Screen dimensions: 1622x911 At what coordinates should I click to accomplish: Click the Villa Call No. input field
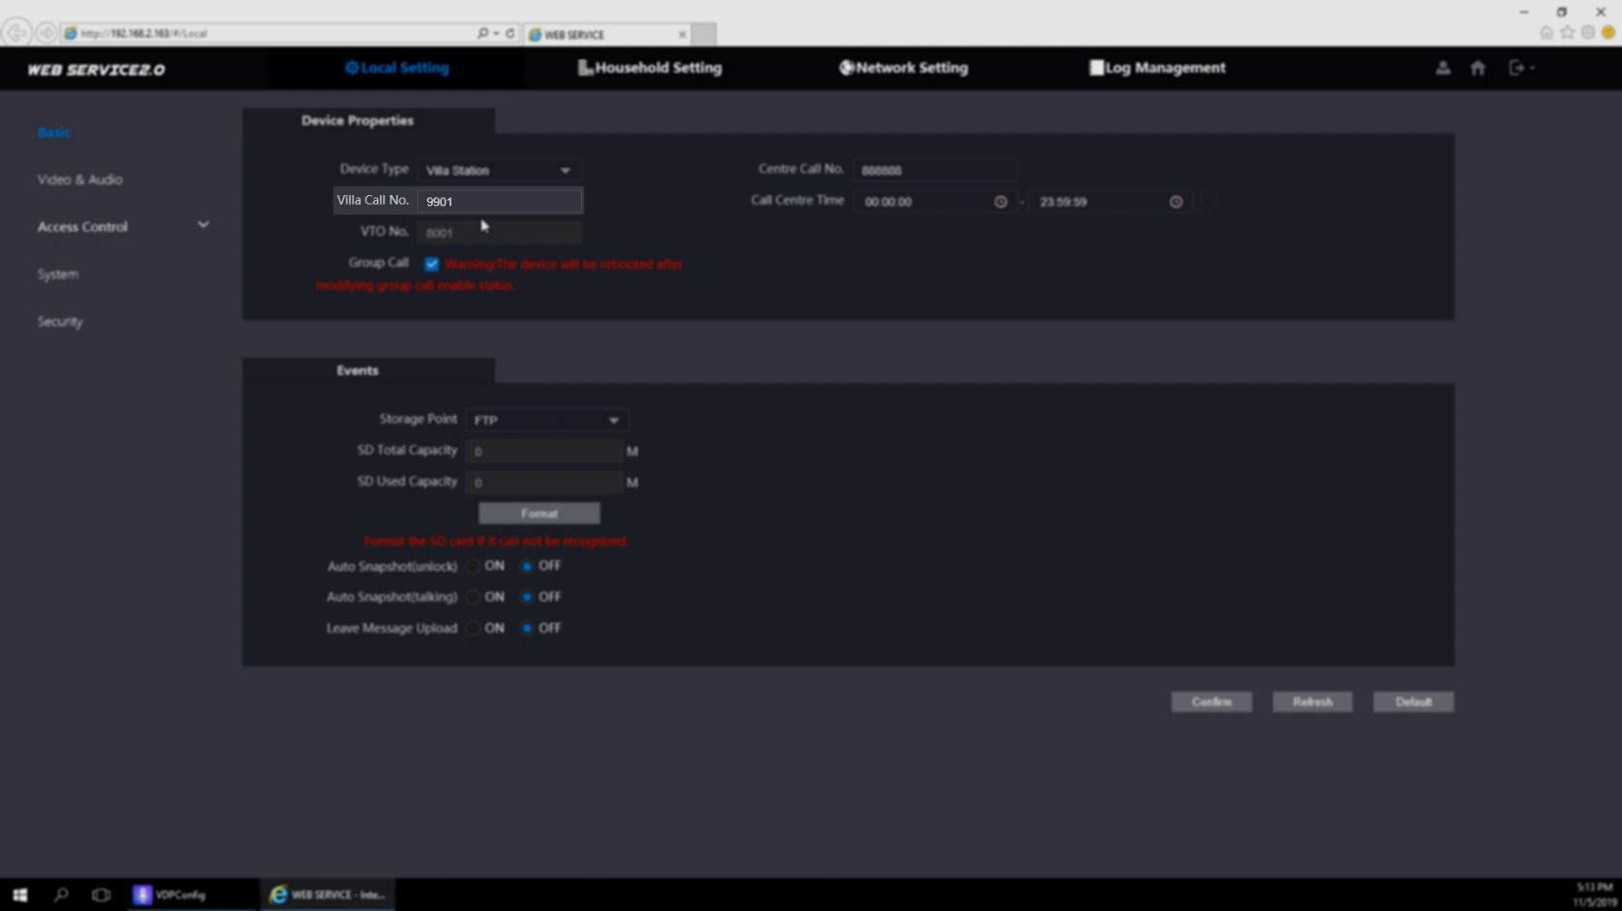[500, 201]
